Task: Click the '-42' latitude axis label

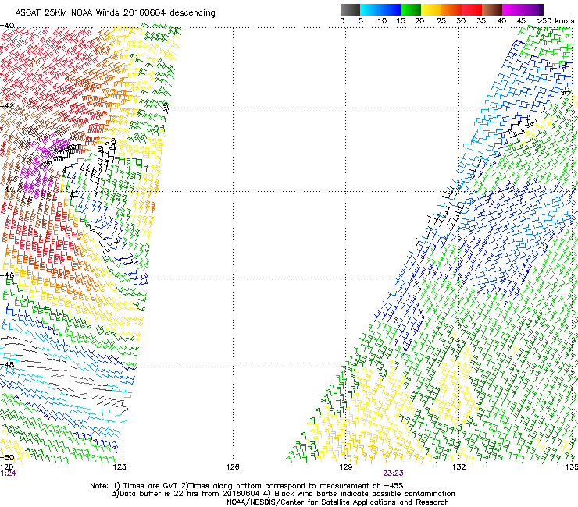Action: click(7, 106)
